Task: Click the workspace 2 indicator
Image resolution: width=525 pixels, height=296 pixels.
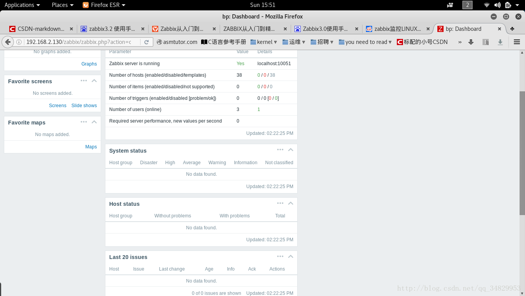Action: pyautogui.click(x=467, y=5)
